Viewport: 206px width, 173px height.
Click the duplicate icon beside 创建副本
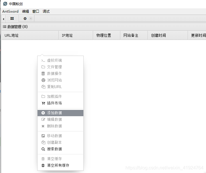43,143
